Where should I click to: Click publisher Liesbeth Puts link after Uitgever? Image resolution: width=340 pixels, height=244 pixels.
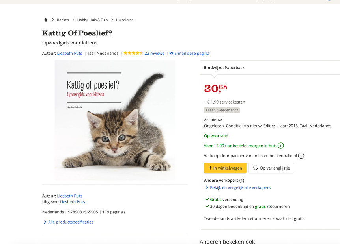coord(73,202)
